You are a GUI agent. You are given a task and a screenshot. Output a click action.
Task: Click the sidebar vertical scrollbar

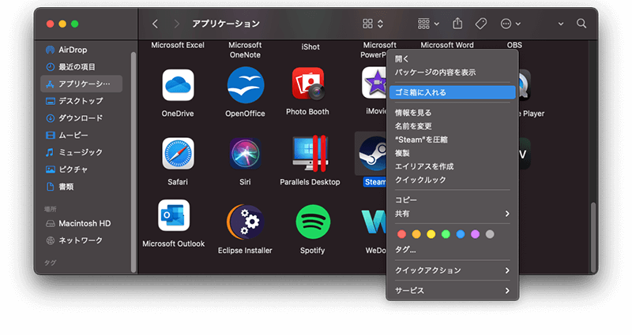[134, 162]
